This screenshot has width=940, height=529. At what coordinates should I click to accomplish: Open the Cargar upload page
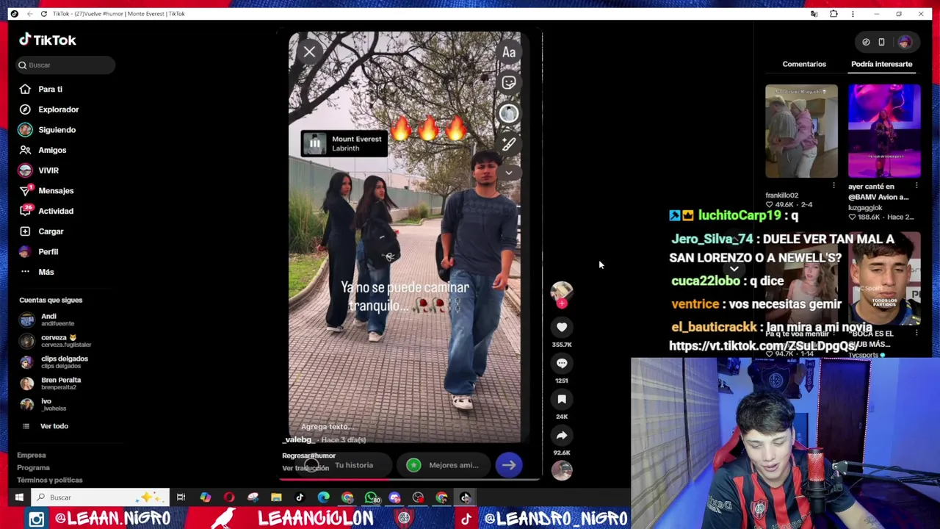click(x=51, y=231)
